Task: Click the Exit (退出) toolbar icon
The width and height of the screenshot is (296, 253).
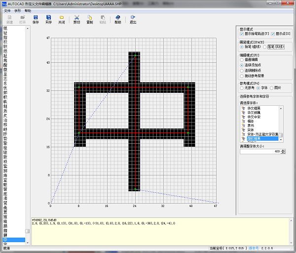Action: pyautogui.click(x=133, y=18)
